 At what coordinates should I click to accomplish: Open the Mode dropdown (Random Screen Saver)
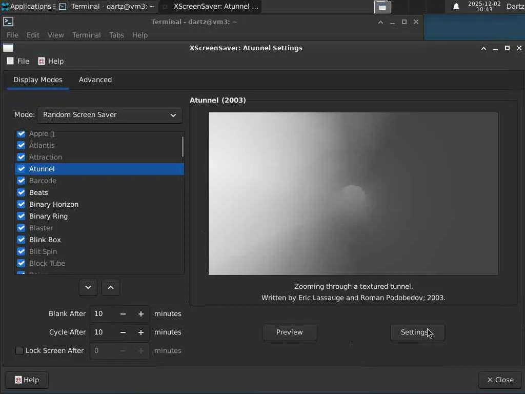coord(110,115)
